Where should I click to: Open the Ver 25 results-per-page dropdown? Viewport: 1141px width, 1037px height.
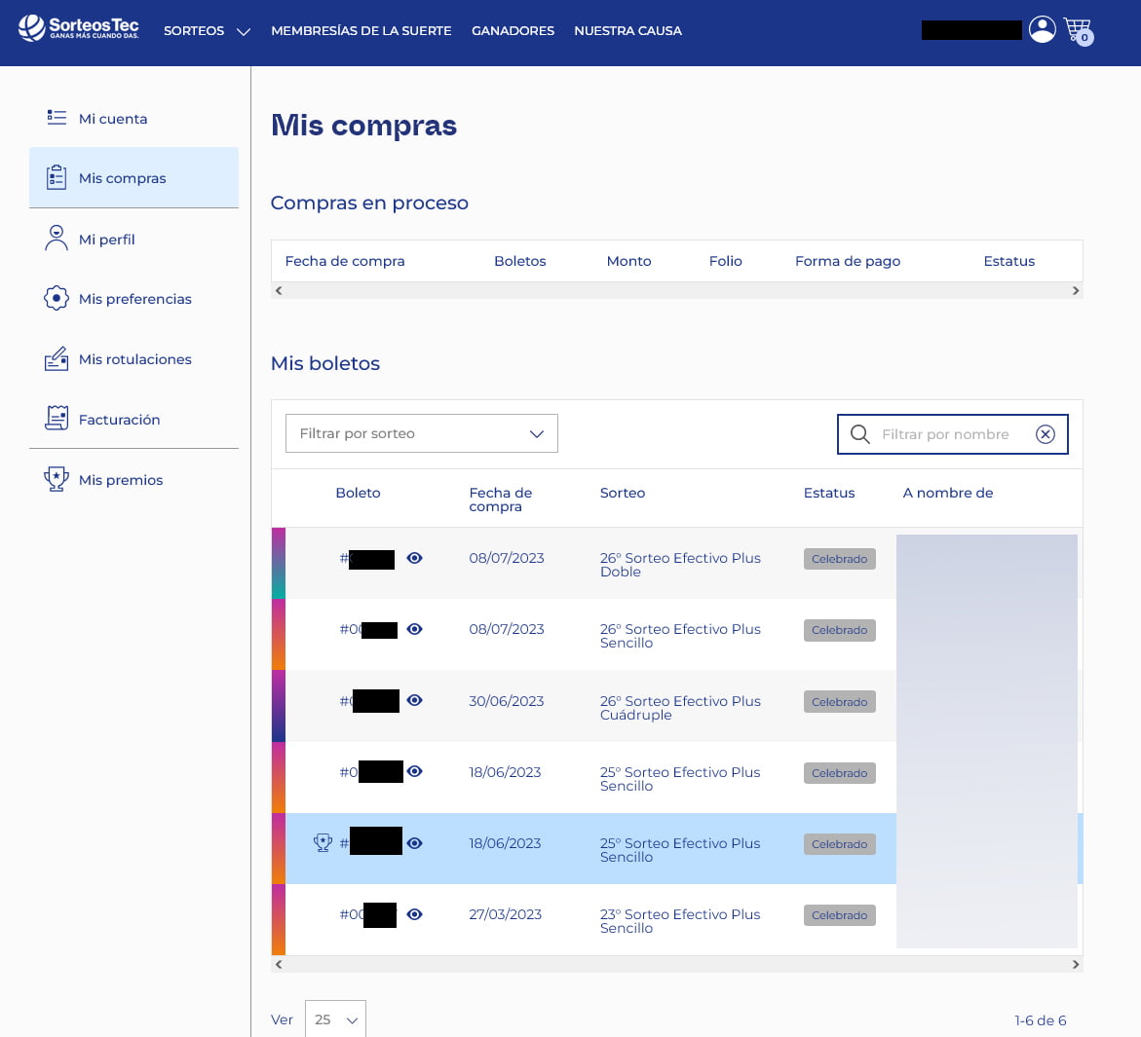(x=335, y=1019)
